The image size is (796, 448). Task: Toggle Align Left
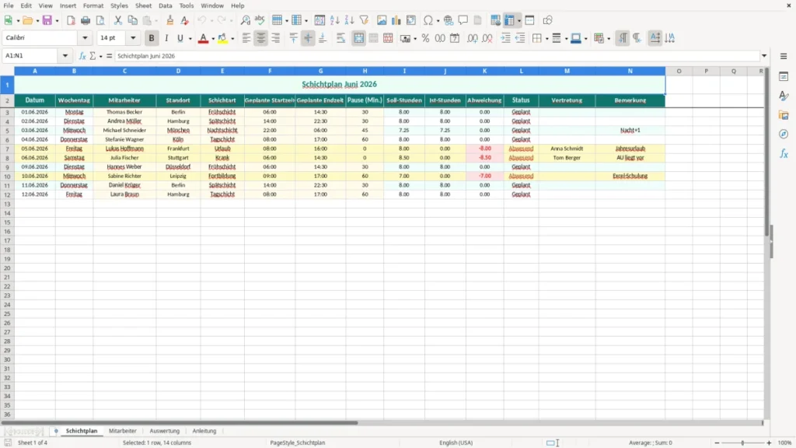point(246,38)
